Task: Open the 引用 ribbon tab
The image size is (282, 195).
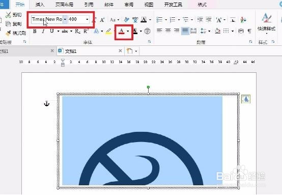Action: point(89,5)
